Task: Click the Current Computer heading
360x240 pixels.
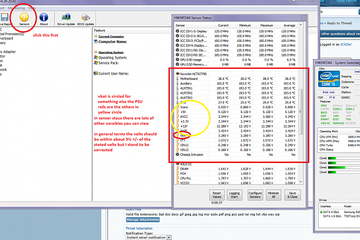Action: click(x=111, y=37)
